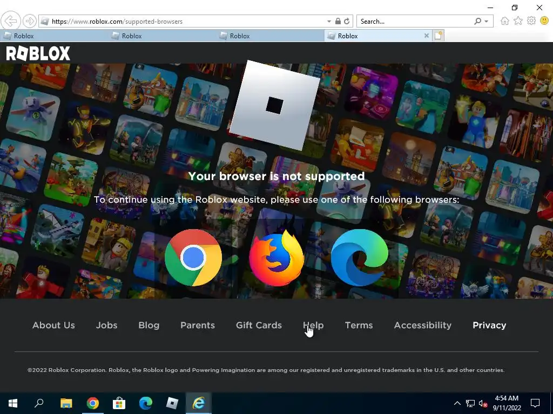Click the security lock icon in address bar
553x414 pixels.
pos(338,21)
